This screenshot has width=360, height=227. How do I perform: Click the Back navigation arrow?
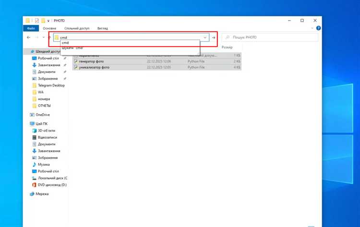point(28,37)
